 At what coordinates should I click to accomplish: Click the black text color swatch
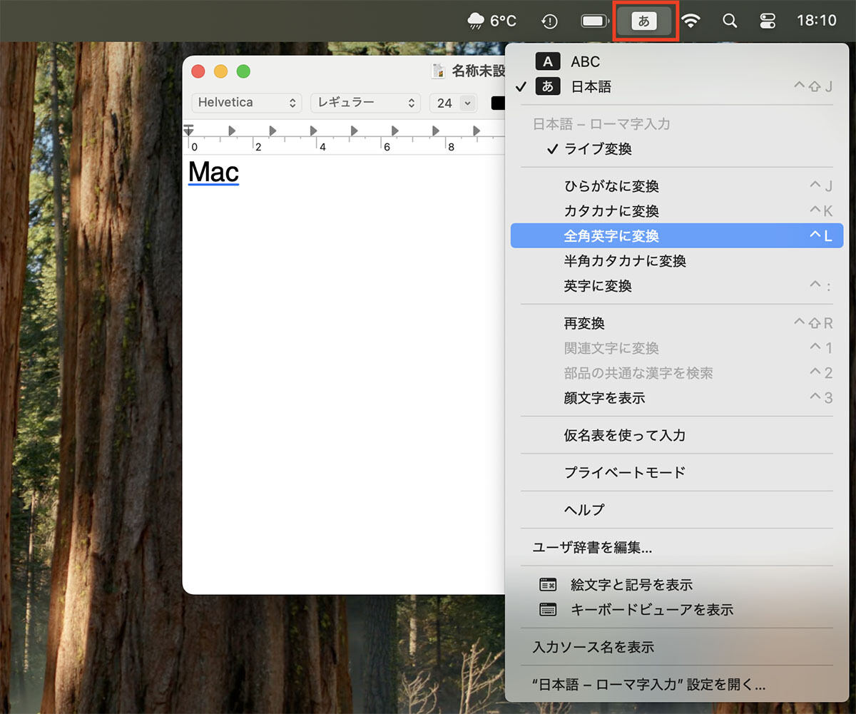pos(499,103)
